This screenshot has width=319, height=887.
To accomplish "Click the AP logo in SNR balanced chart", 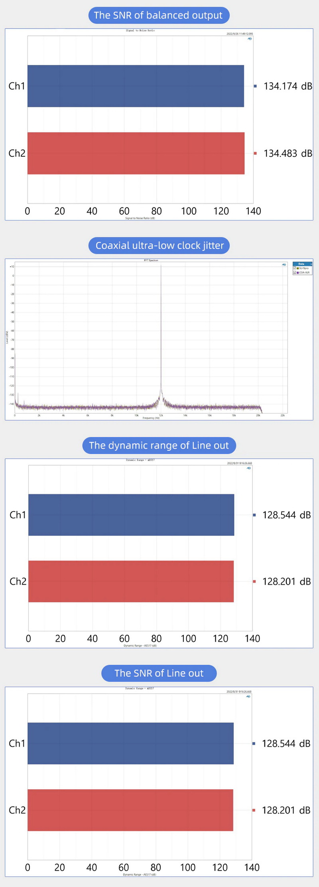I will pyautogui.click(x=250, y=39).
